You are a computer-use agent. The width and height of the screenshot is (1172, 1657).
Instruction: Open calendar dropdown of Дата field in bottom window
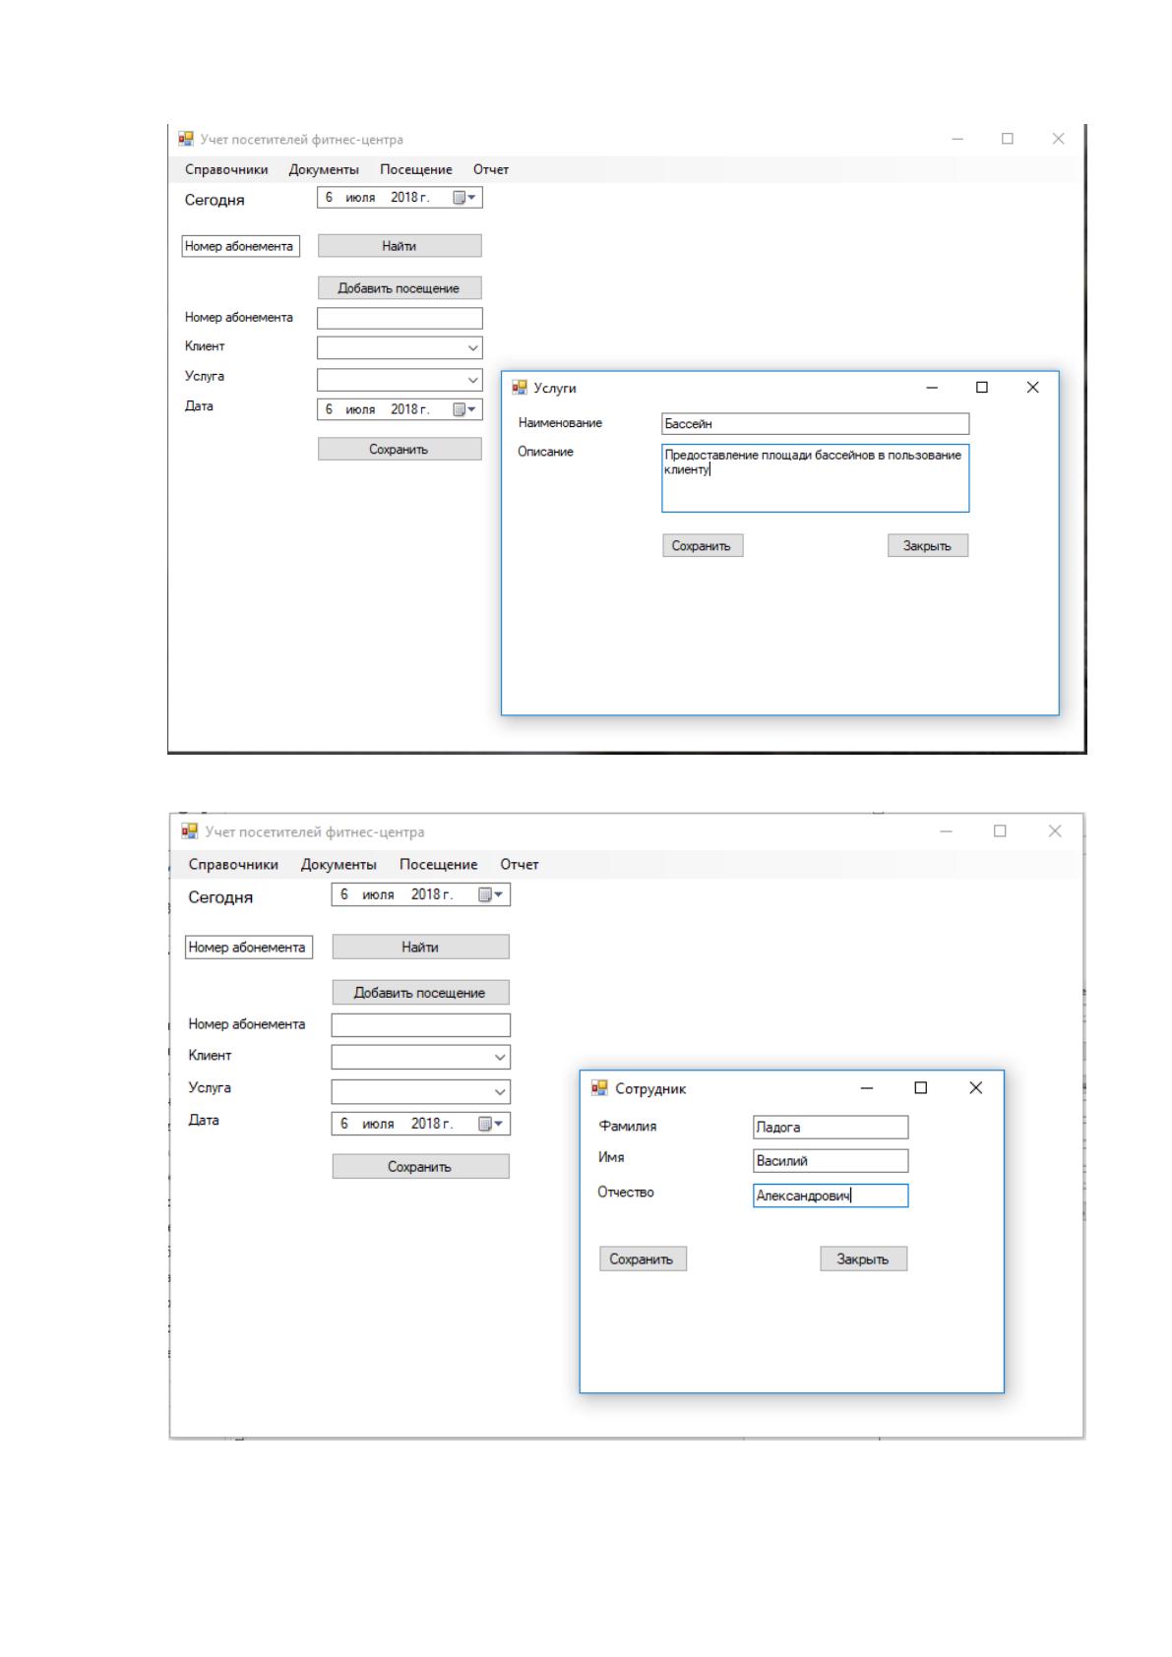490,1124
